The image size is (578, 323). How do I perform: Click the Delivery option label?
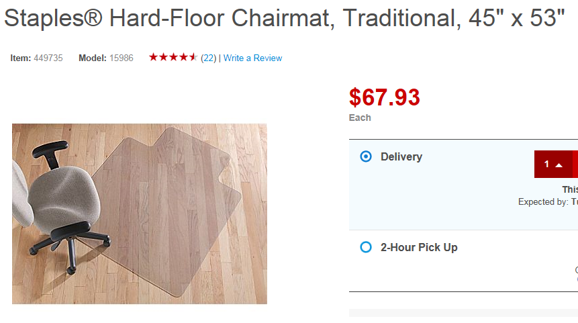pos(401,156)
